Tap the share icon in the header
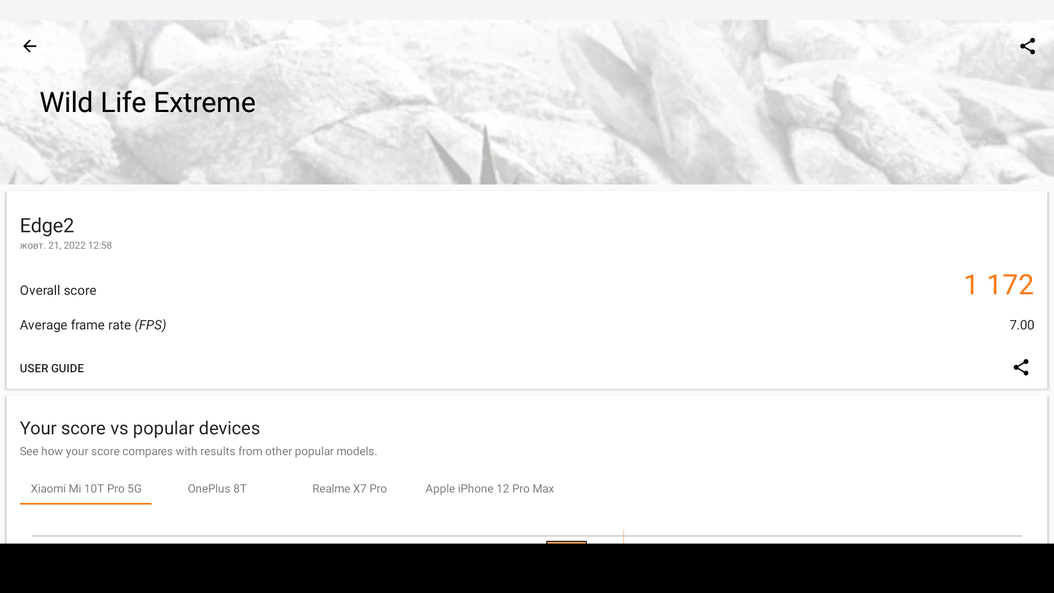Image resolution: width=1054 pixels, height=593 pixels. [x=1027, y=46]
